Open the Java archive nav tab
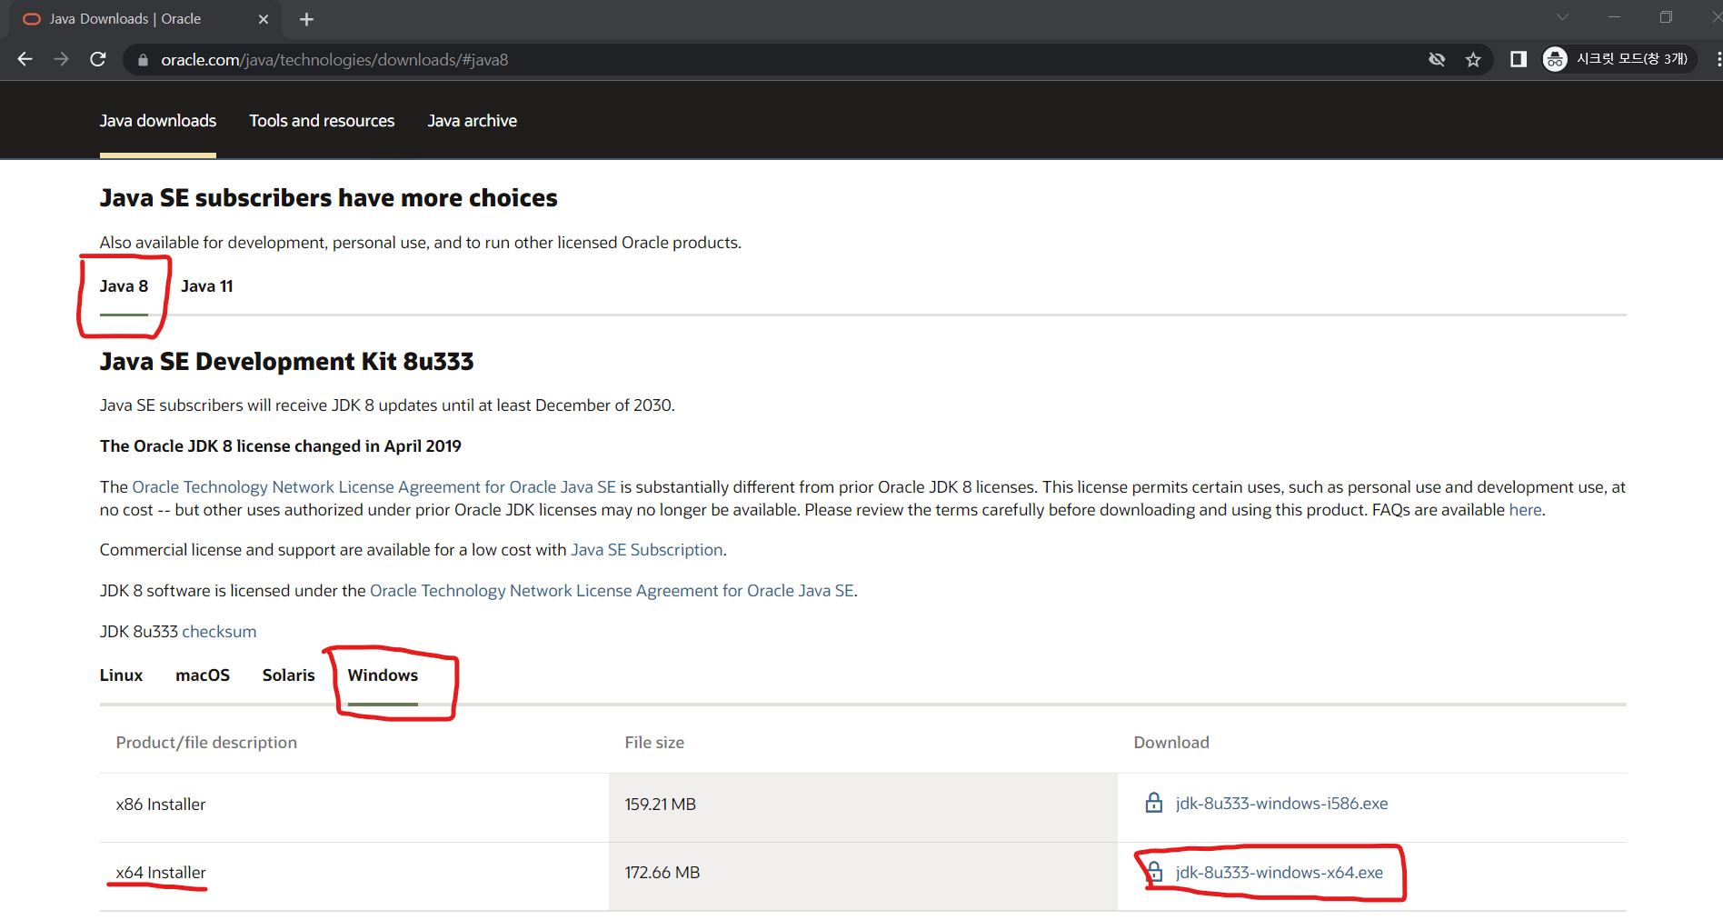 point(473,121)
